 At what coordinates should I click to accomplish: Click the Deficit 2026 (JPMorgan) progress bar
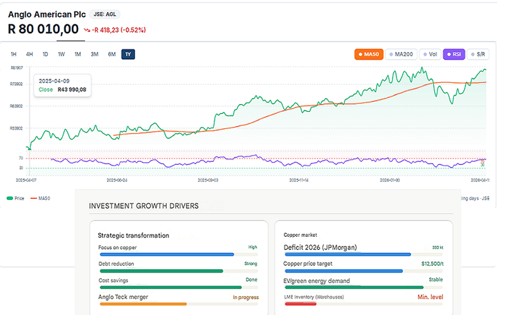pyautogui.click(x=364, y=255)
